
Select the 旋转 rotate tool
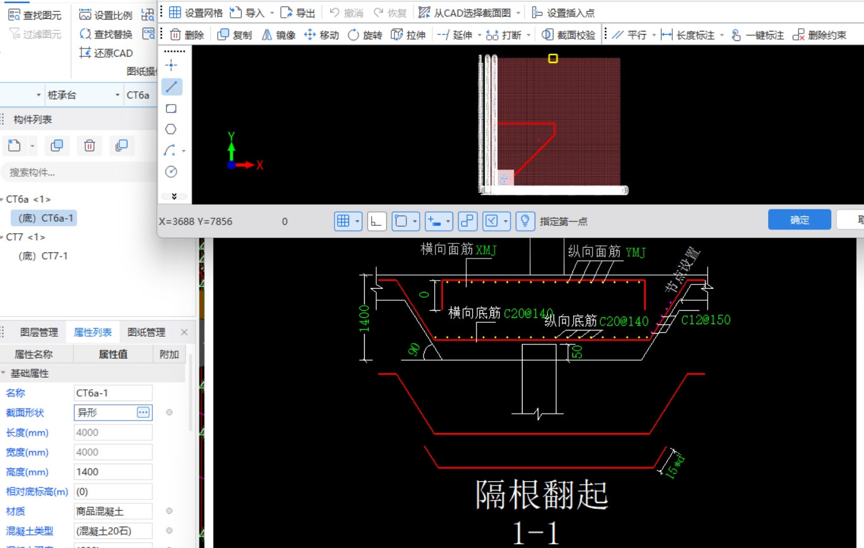(x=365, y=35)
